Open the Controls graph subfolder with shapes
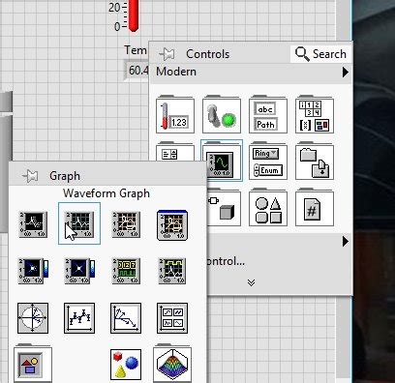The height and width of the screenshot is (383, 395). coord(33,363)
